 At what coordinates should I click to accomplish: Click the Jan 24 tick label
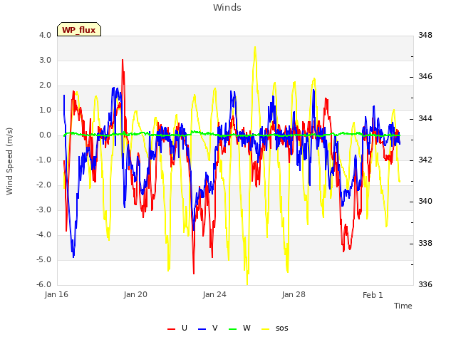[214, 294]
